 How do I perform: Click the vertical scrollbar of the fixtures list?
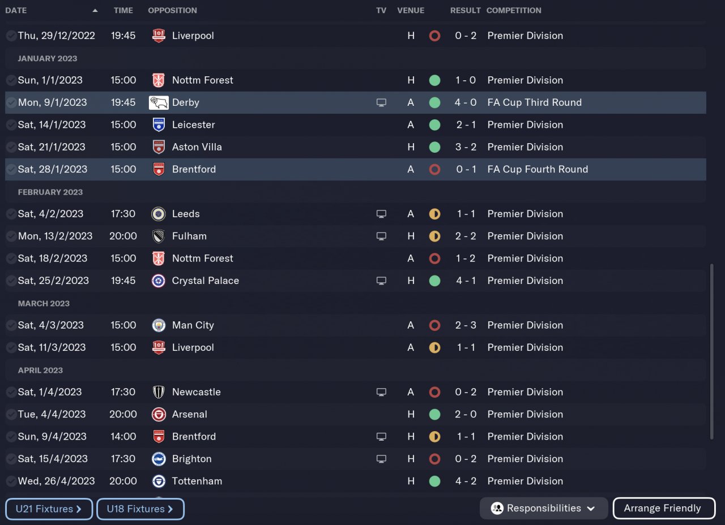(x=712, y=351)
